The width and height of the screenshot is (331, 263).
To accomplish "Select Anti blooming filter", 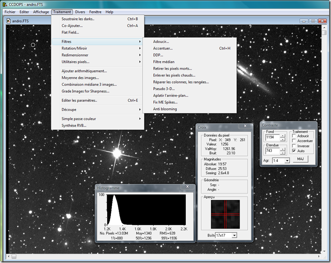I will click(189, 109).
